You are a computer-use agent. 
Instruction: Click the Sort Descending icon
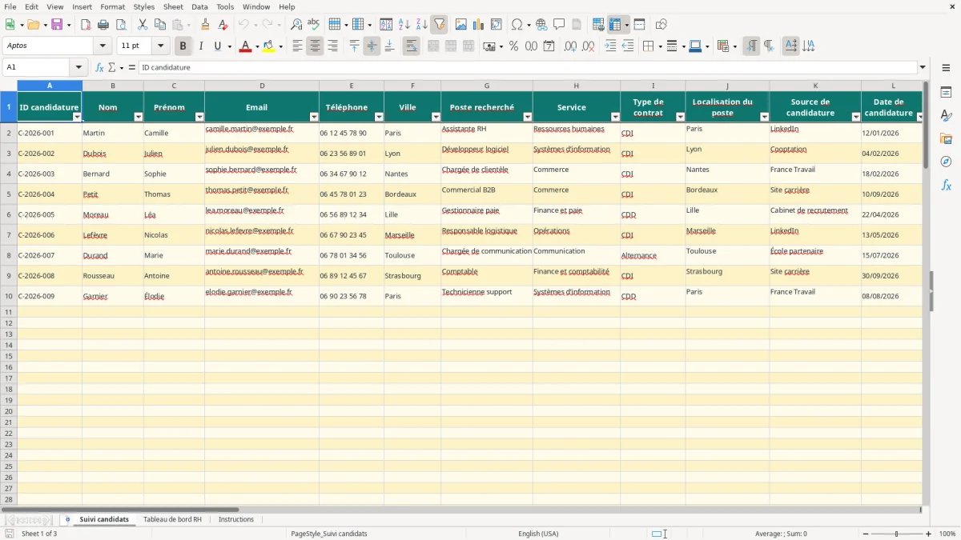point(421,25)
